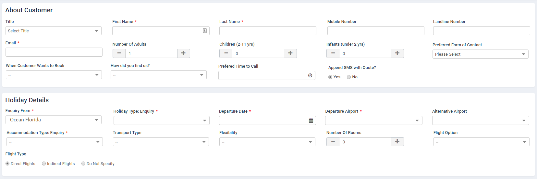The image size is (537, 179).
Task: Select the Do Not Specify flight type
Action: point(83,164)
